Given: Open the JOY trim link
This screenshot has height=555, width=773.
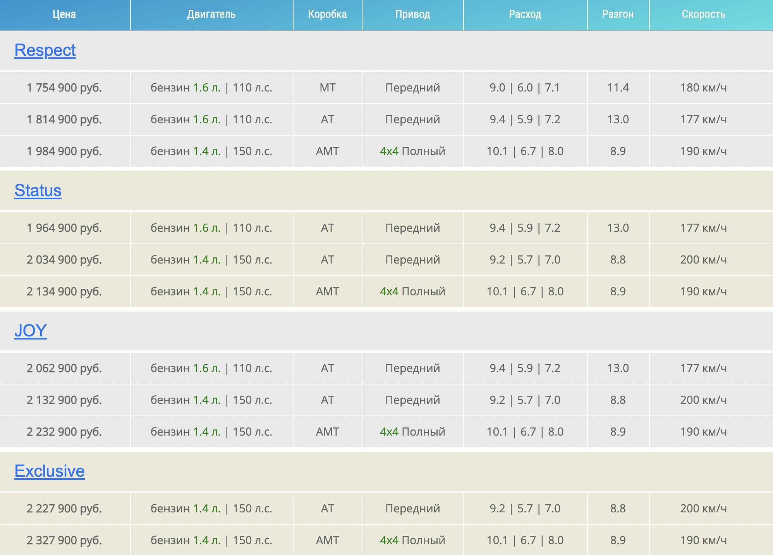Looking at the screenshot, I should click(31, 331).
